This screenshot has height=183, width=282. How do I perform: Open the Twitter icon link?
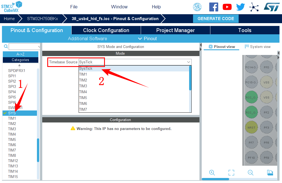(x=240, y=7)
